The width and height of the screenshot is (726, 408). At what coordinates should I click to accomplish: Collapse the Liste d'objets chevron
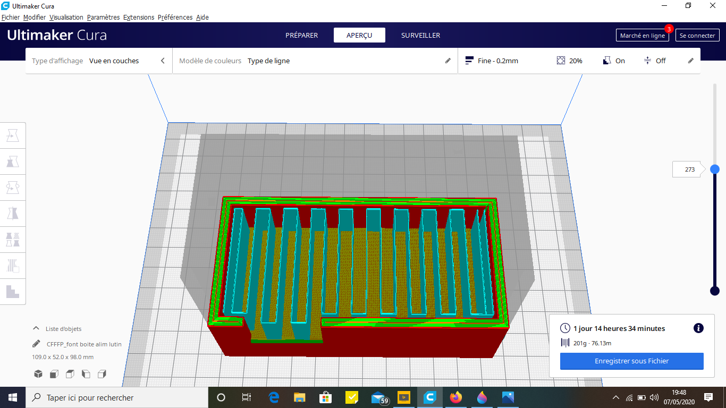coord(36,328)
